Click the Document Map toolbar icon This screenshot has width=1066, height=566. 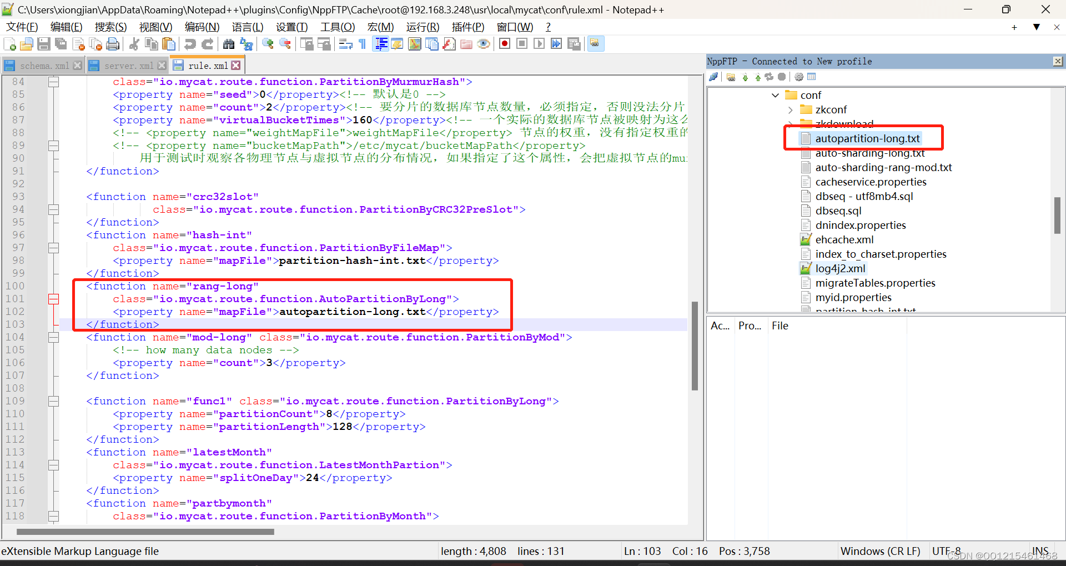point(414,44)
